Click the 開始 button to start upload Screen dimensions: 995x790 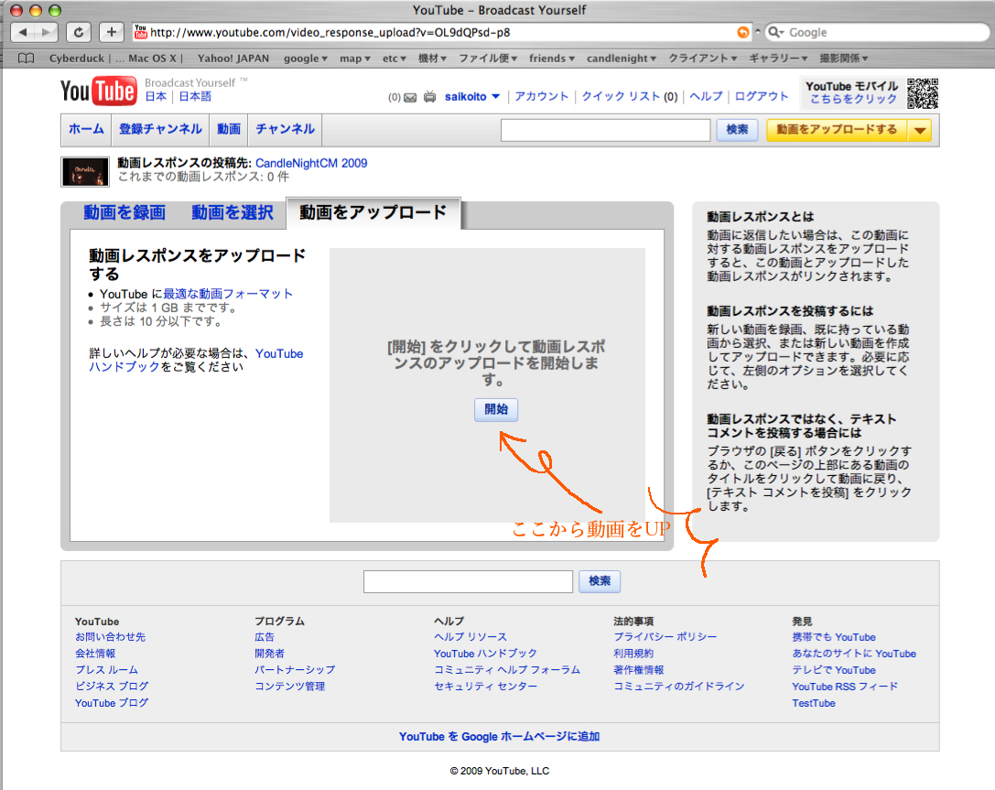pyautogui.click(x=496, y=410)
